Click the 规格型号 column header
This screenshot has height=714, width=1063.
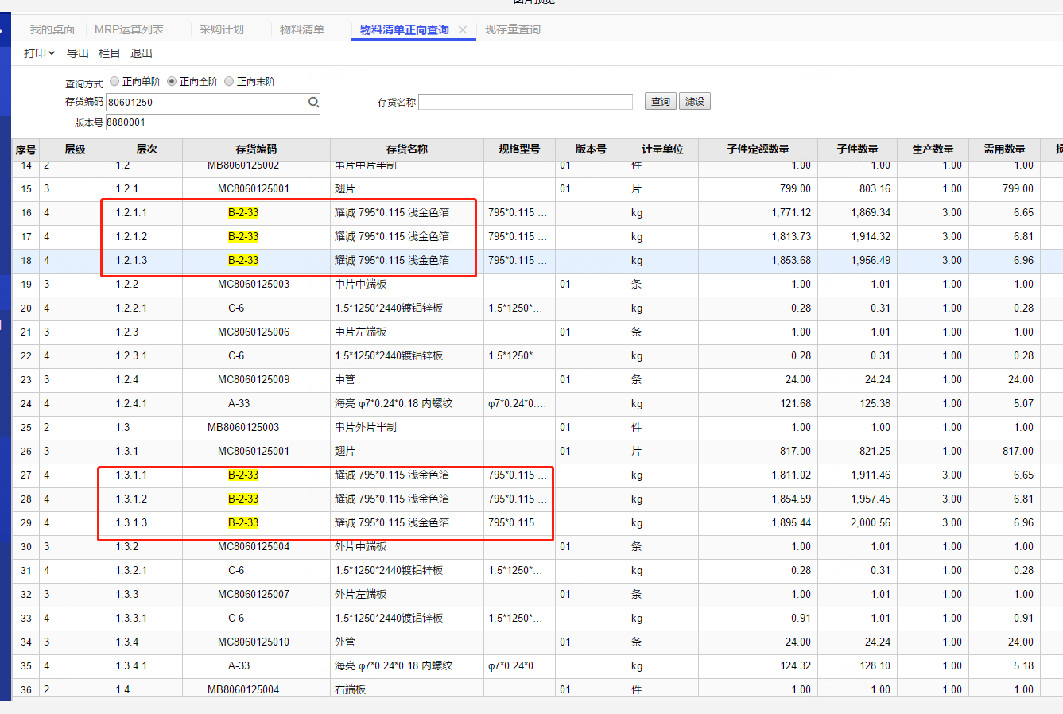[x=519, y=149]
